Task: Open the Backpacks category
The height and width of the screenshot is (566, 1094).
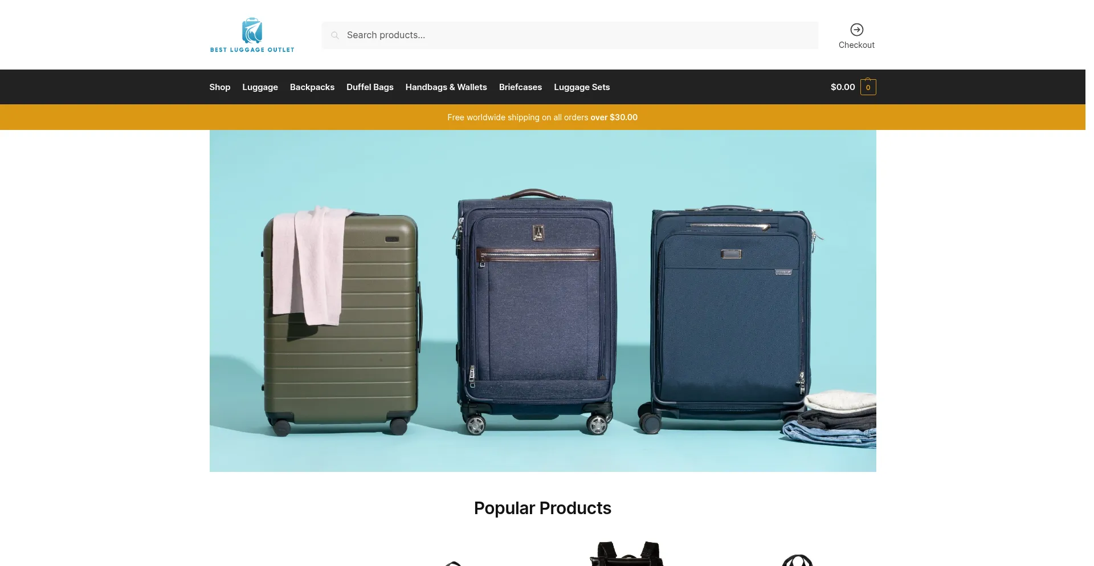Action: pos(312,87)
